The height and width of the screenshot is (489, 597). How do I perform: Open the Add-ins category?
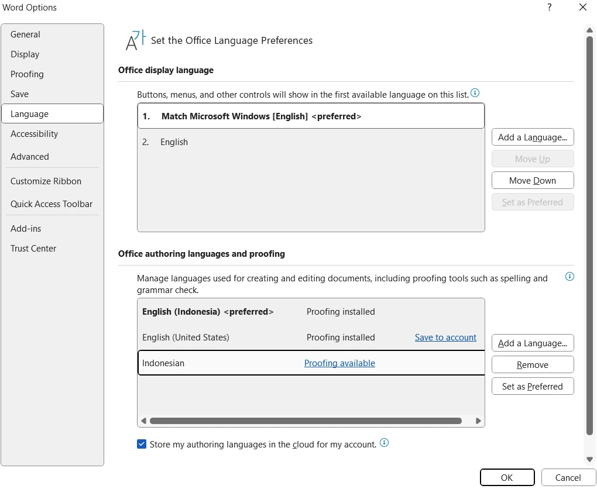pyautogui.click(x=52, y=228)
